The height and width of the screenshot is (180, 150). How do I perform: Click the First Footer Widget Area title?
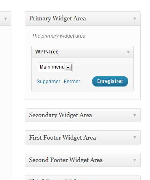63,138
